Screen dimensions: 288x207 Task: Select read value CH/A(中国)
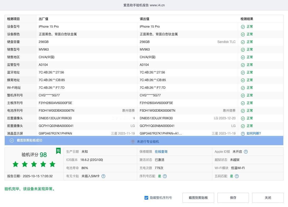tap(147, 57)
